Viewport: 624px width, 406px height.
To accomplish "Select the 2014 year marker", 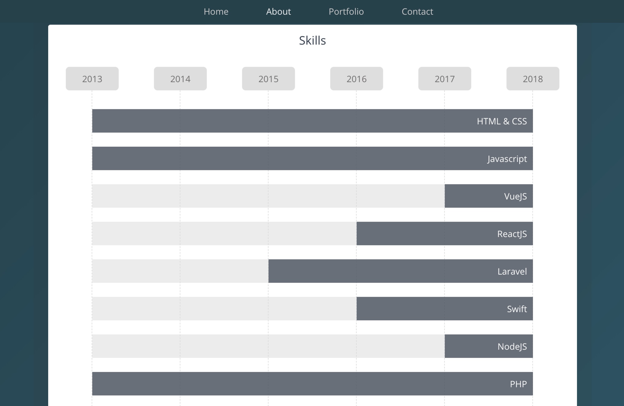I will click(180, 79).
